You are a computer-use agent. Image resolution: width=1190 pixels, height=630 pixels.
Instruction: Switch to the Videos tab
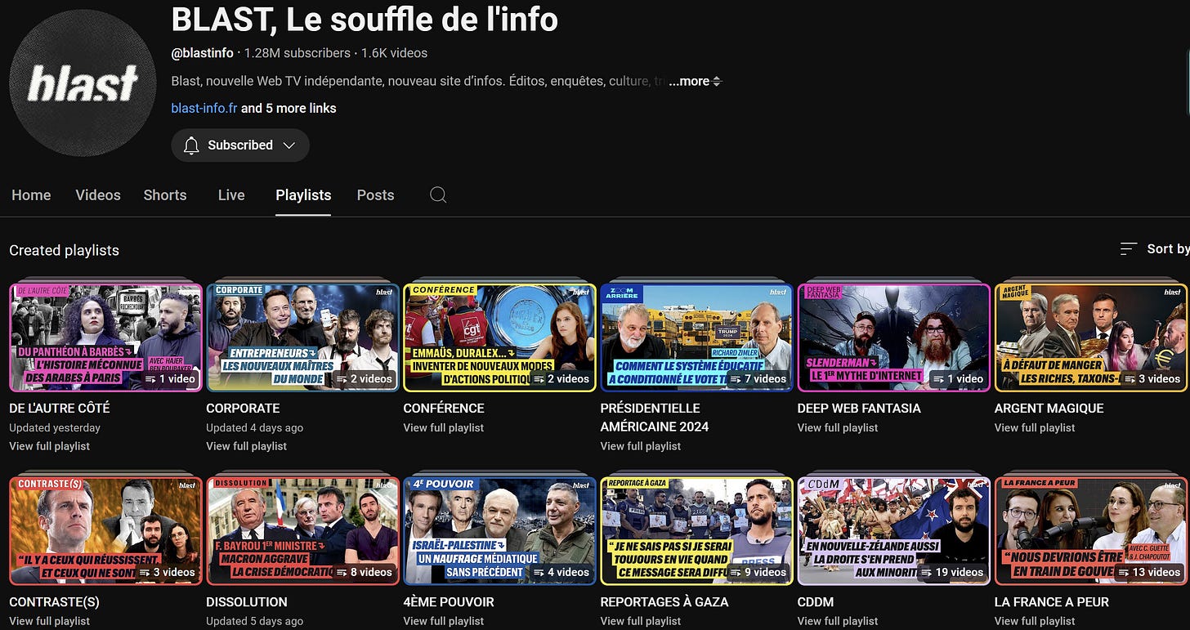pyautogui.click(x=98, y=195)
